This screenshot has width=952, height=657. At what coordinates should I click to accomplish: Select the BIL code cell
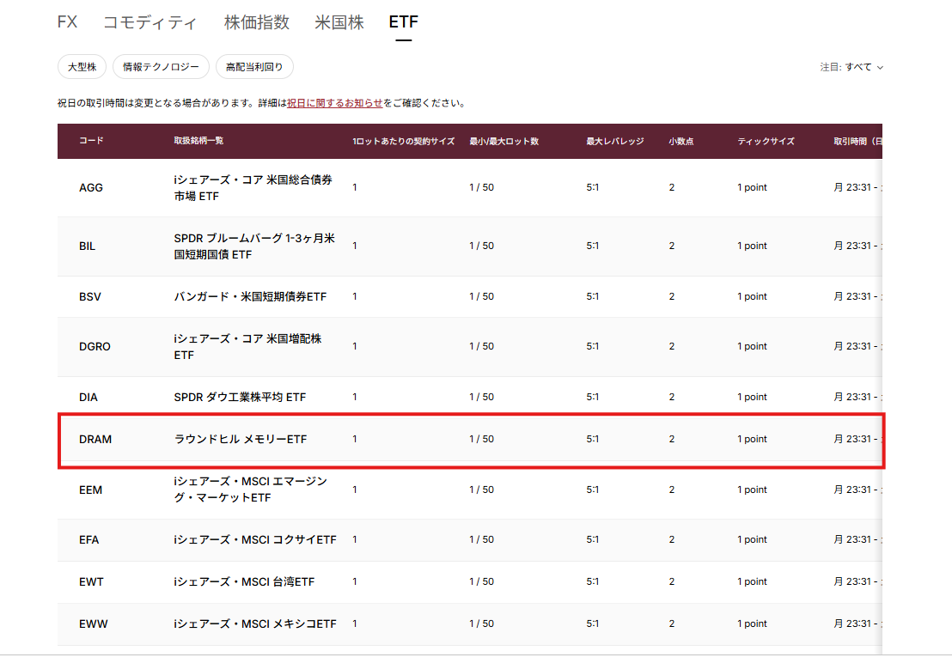coord(88,246)
